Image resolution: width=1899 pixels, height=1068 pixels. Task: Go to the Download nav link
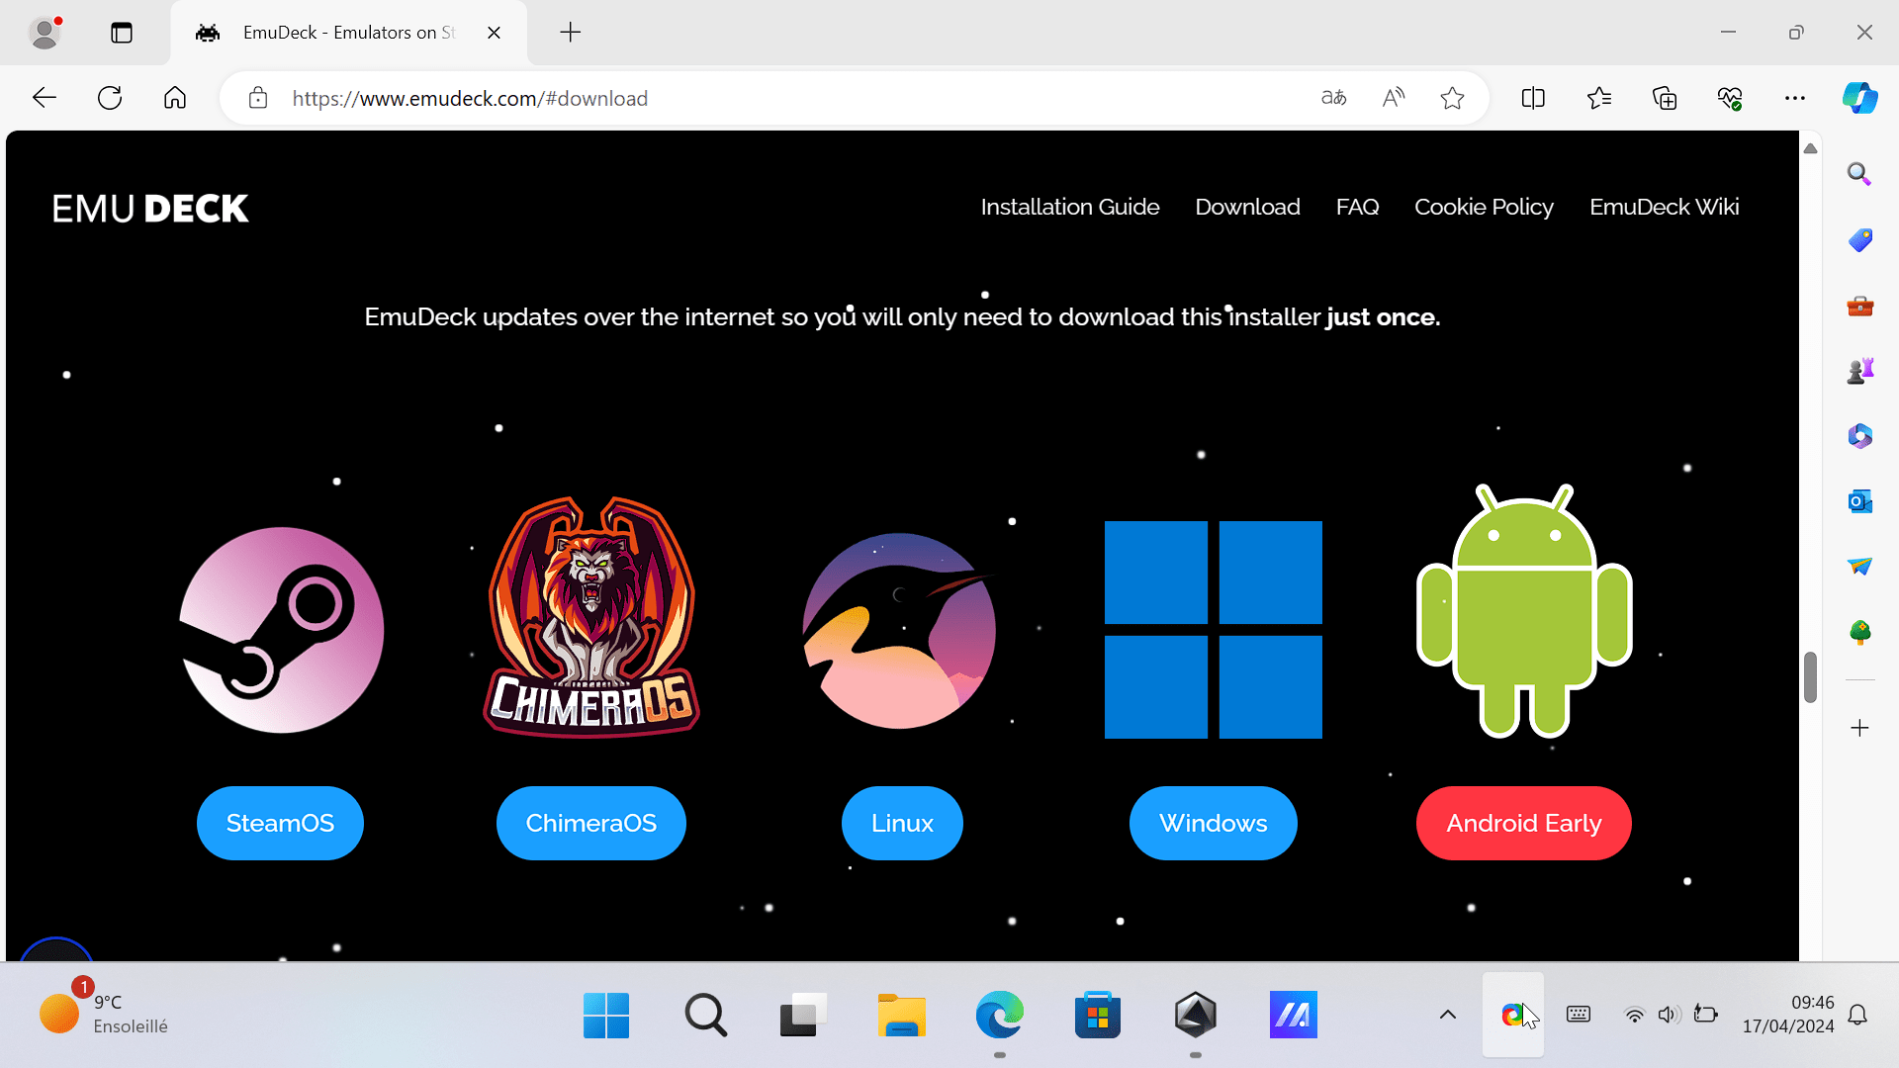coord(1247,207)
